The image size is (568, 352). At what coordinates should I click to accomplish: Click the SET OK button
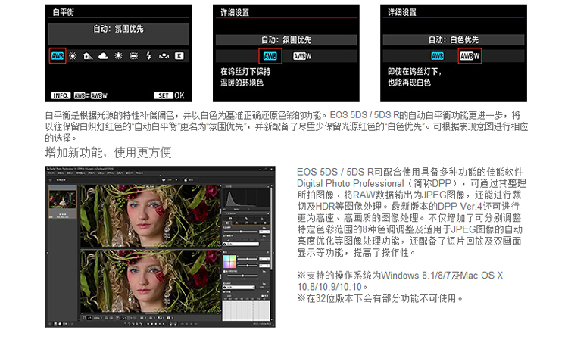[169, 95]
